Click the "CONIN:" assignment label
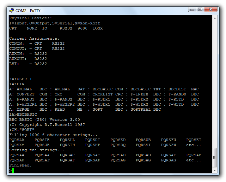Image resolution: width=226 pixels, height=182 pixels. tap(16, 43)
